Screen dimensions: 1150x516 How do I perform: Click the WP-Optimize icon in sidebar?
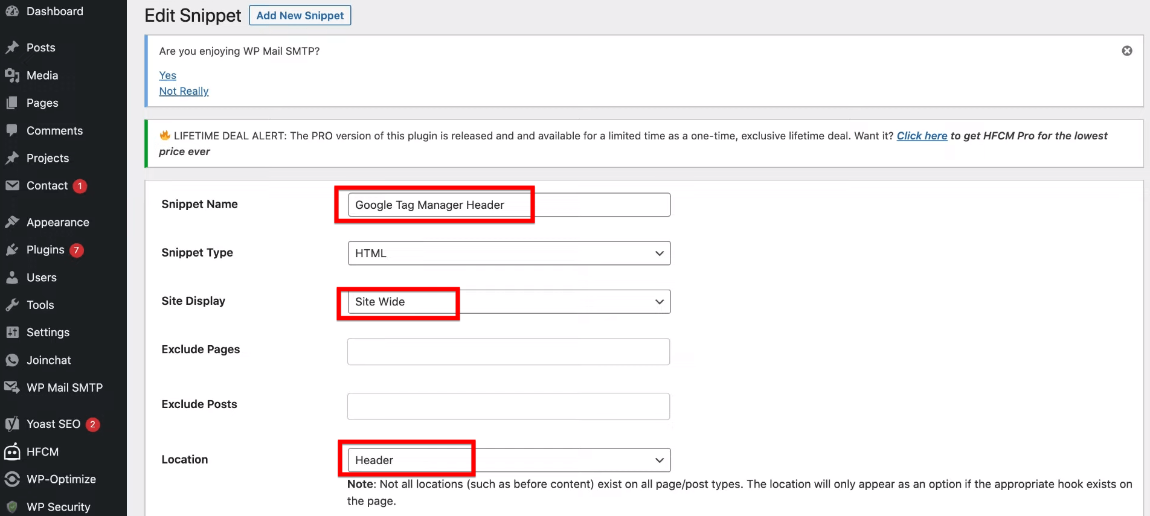click(12, 479)
